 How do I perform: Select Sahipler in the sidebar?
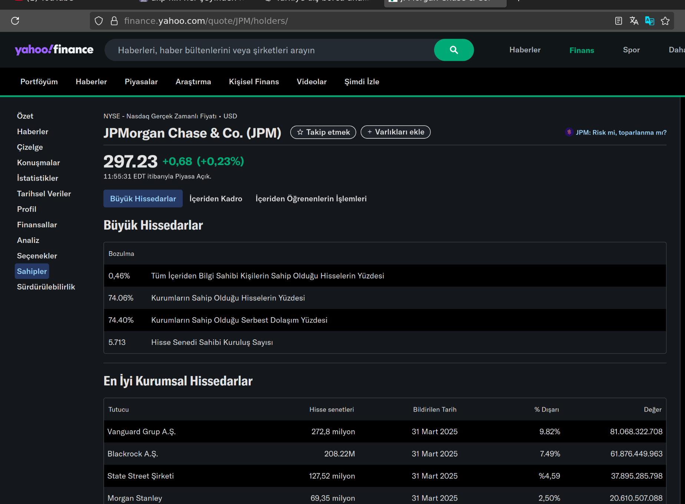coord(32,271)
